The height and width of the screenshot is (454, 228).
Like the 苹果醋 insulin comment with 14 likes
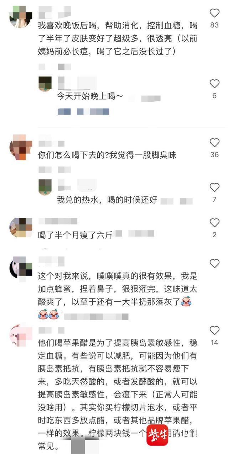(x=214, y=331)
